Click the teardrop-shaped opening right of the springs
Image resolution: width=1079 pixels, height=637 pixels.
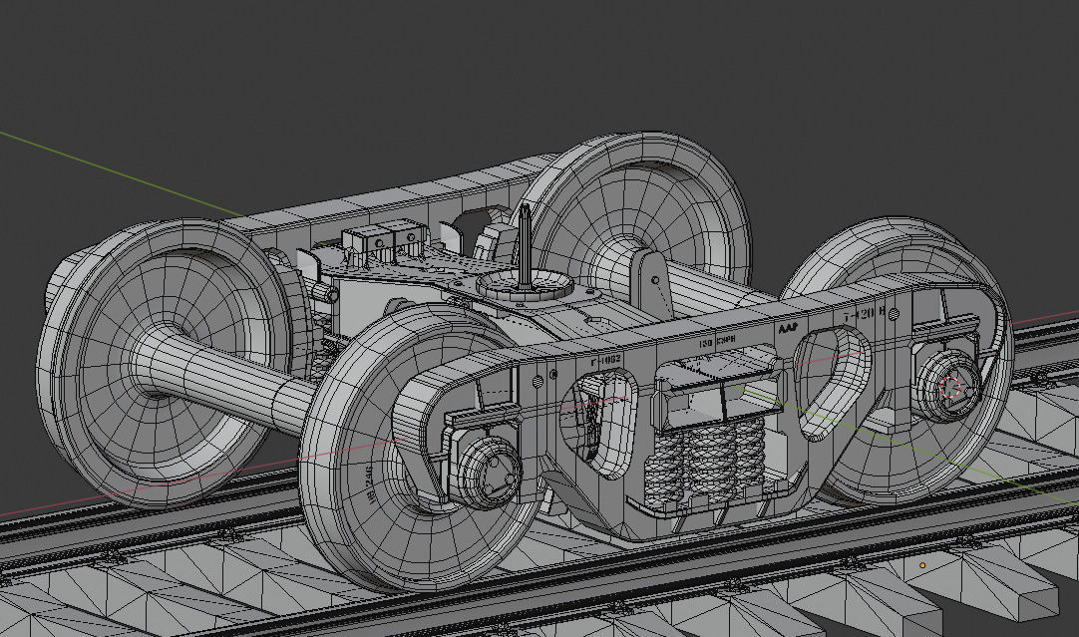tap(828, 379)
